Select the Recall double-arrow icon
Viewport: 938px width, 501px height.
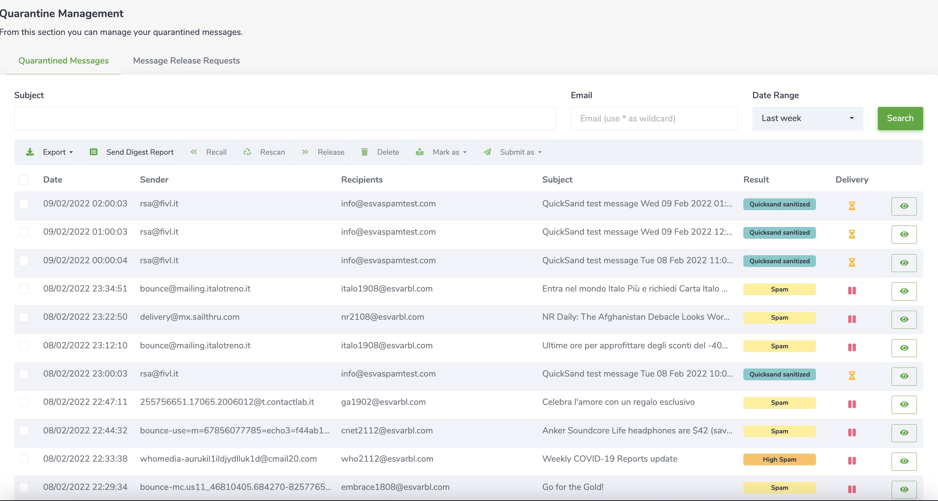click(x=194, y=152)
